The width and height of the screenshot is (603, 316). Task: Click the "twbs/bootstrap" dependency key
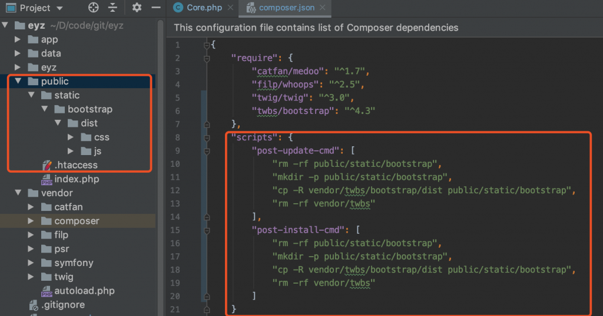point(293,111)
